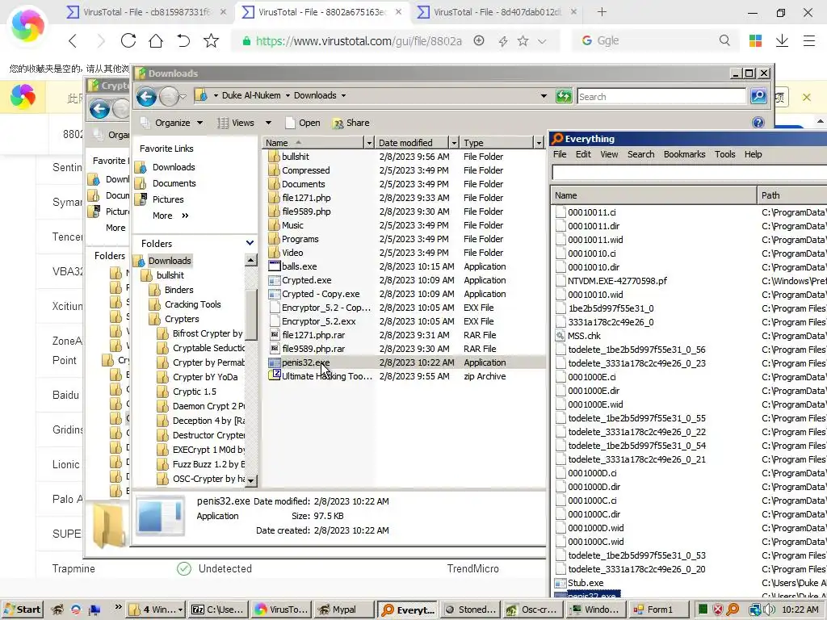The width and height of the screenshot is (827, 620).
Task: Open the Views dropdown arrow
Action: coord(268,123)
